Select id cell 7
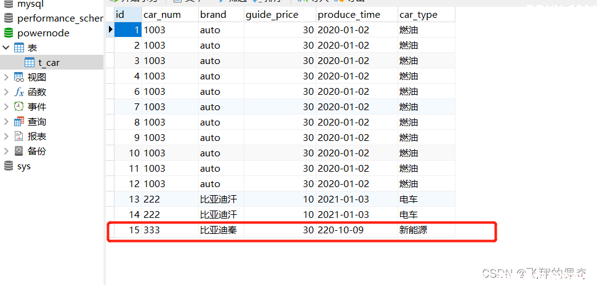The image size is (597, 285). (128, 106)
